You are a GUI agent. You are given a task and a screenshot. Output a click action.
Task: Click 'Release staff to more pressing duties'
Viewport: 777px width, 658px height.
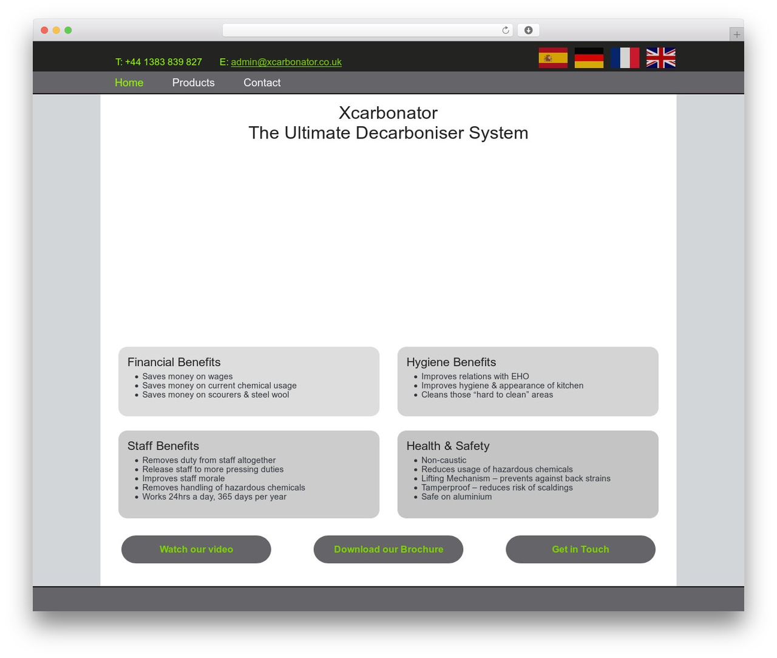pos(213,469)
